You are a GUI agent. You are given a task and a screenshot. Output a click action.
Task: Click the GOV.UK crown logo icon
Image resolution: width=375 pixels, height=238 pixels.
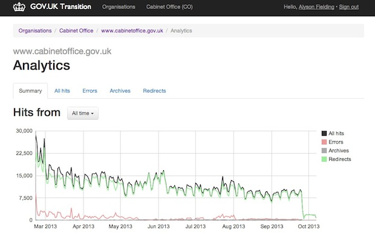pos(19,7)
